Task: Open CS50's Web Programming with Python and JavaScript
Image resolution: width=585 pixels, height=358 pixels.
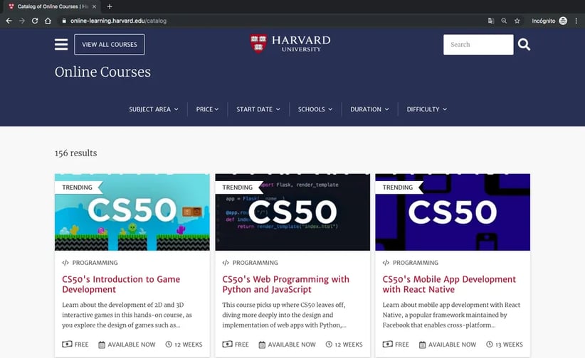Action: [x=286, y=284]
